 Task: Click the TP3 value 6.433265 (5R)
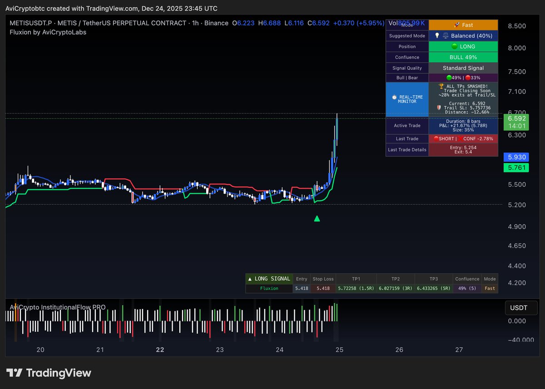(434, 288)
